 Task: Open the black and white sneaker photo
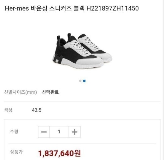coord(82,51)
